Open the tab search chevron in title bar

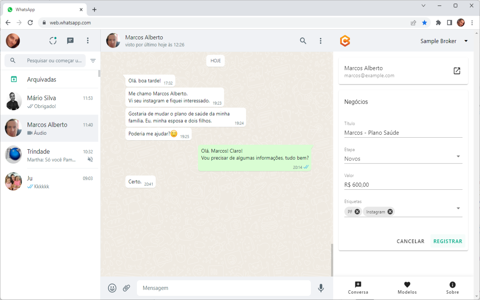point(423,6)
